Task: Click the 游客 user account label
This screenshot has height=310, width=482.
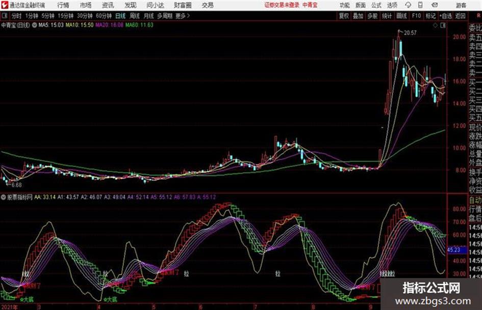Action: (x=461, y=5)
